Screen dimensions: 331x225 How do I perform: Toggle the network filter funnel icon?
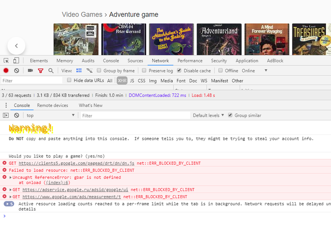(40, 70)
